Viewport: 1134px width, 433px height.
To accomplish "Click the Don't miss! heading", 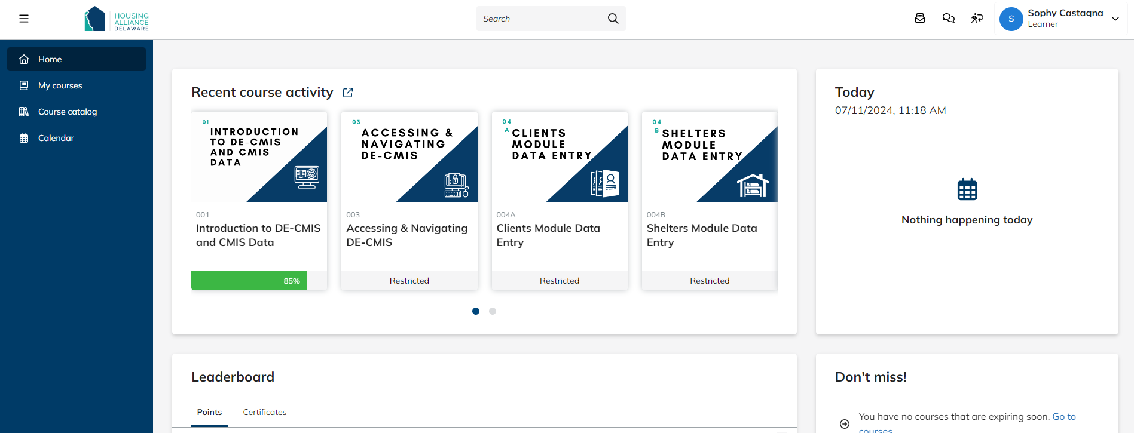I will coord(871,377).
